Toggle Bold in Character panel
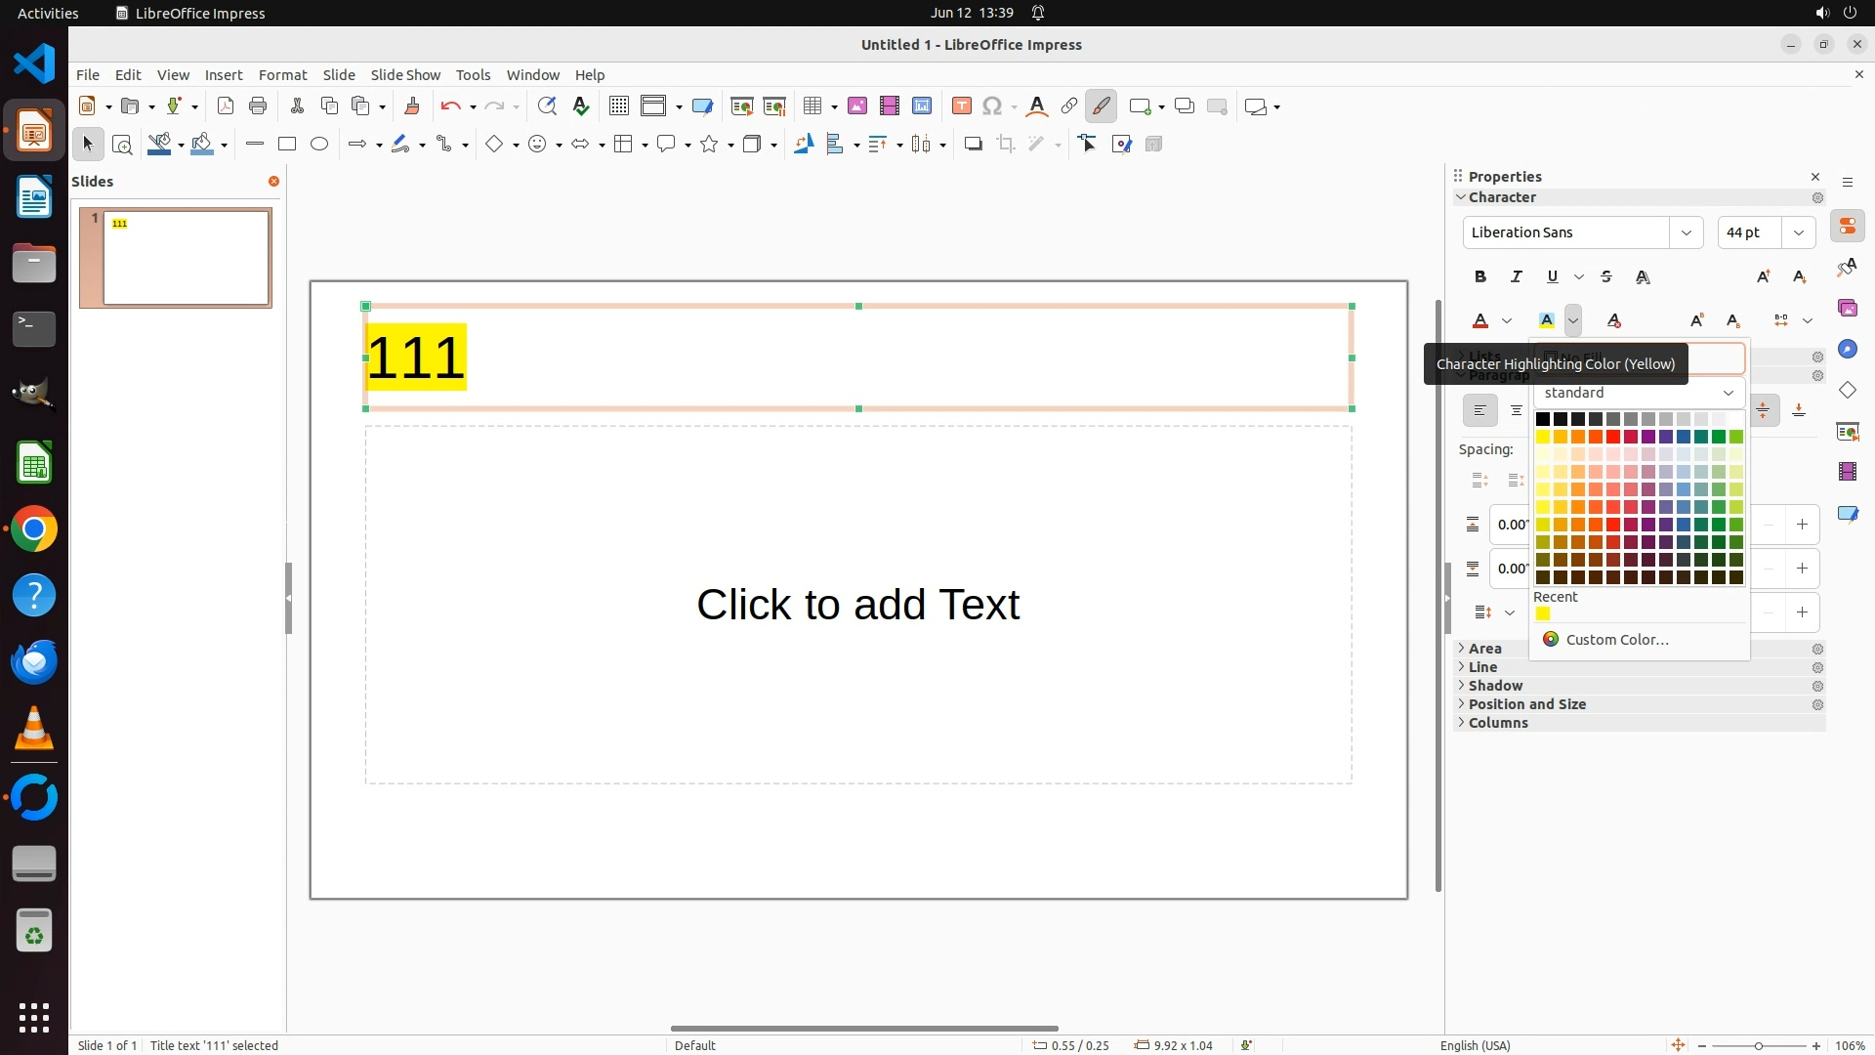Viewport: 1875px width, 1055px height. click(1480, 277)
